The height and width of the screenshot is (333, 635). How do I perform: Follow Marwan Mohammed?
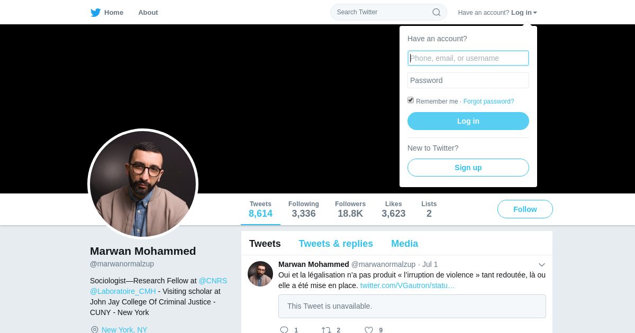[x=525, y=209]
